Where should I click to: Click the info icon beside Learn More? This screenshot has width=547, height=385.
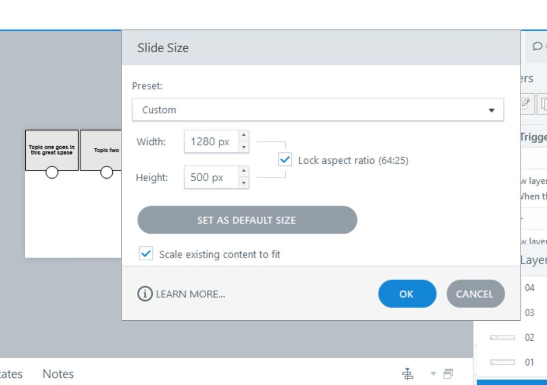[145, 294]
